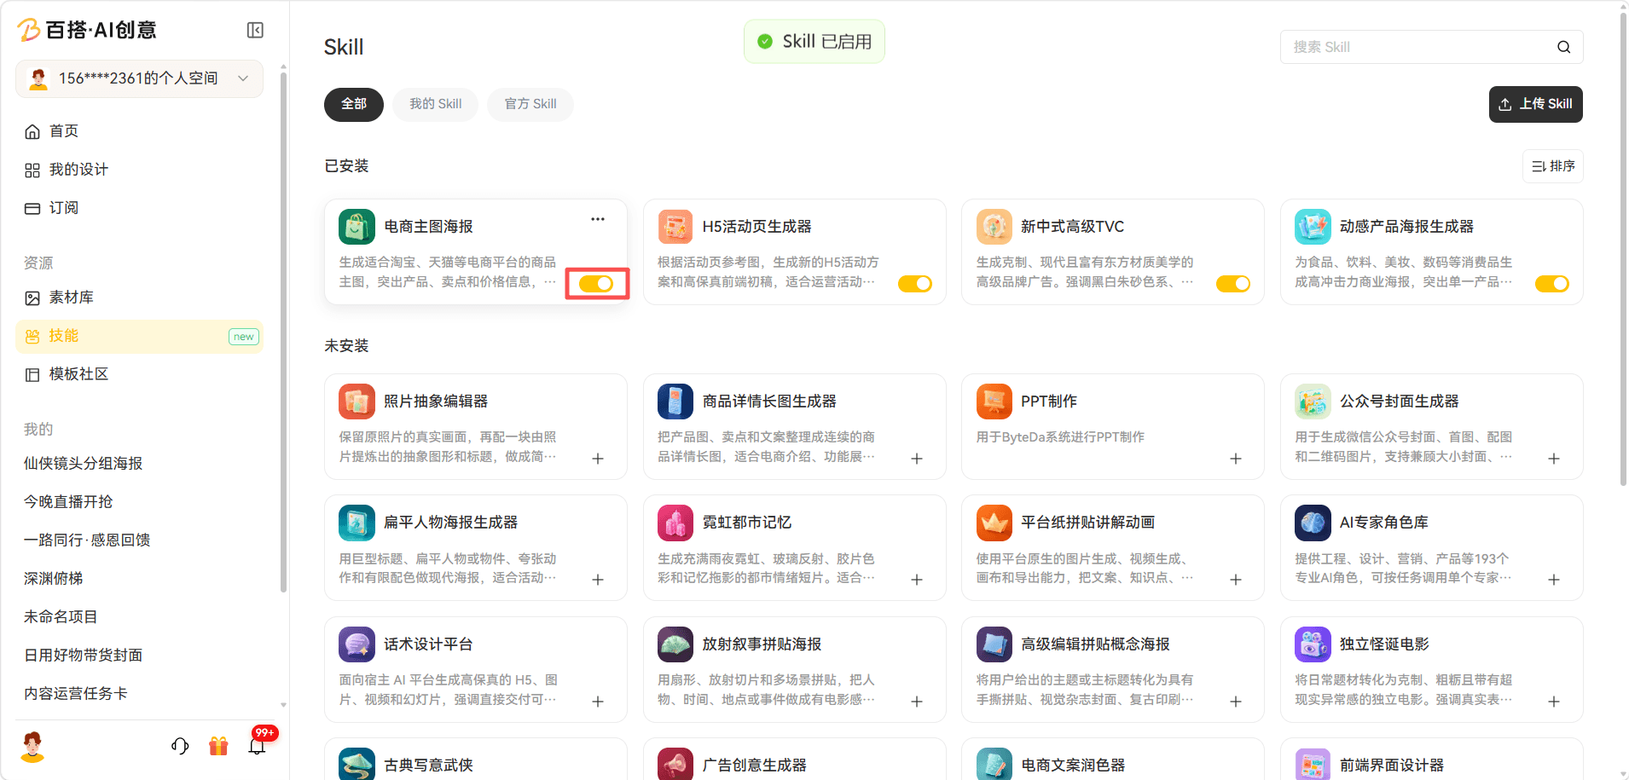Screen dimensions: 1629x780
Task: Click the 上传 Skill button
Action: point(1536,104)
